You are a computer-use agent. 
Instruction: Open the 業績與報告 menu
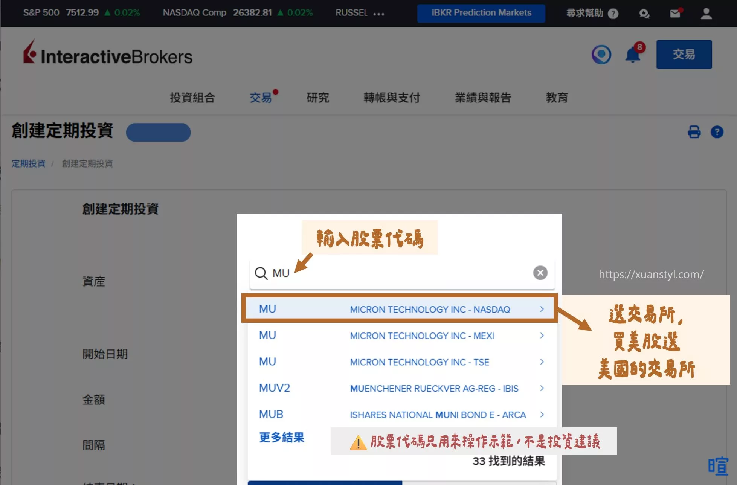(483, 98)
